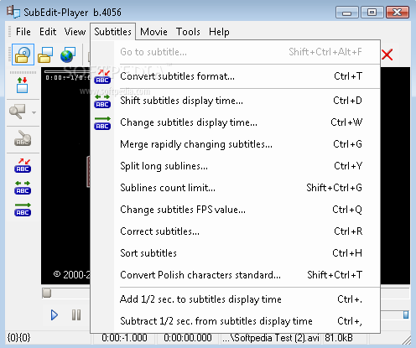This screenshot has height=348, width=416.
Task: Click sidebar Shift subtitles display time icon
Action: coord(23,188)
